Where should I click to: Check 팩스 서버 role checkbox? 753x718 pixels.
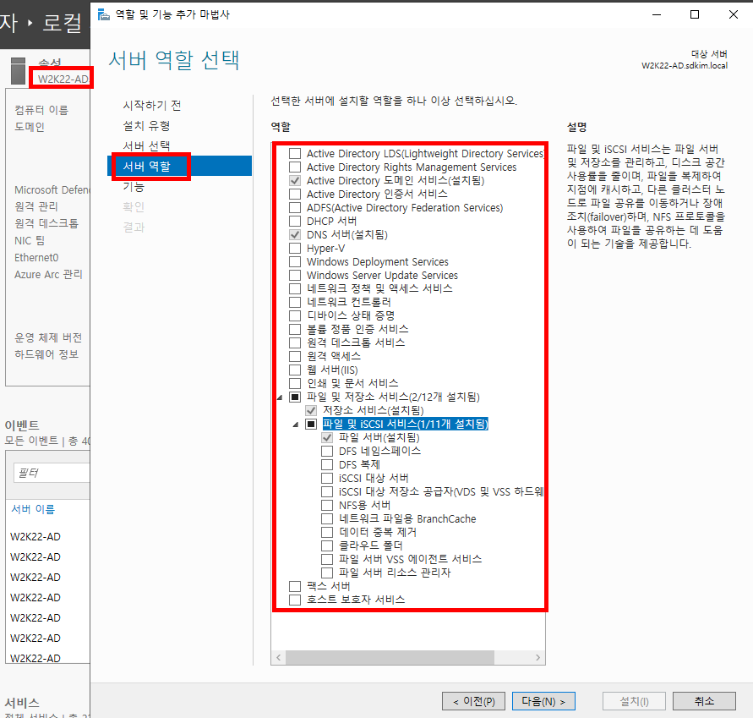click(295, 586)
